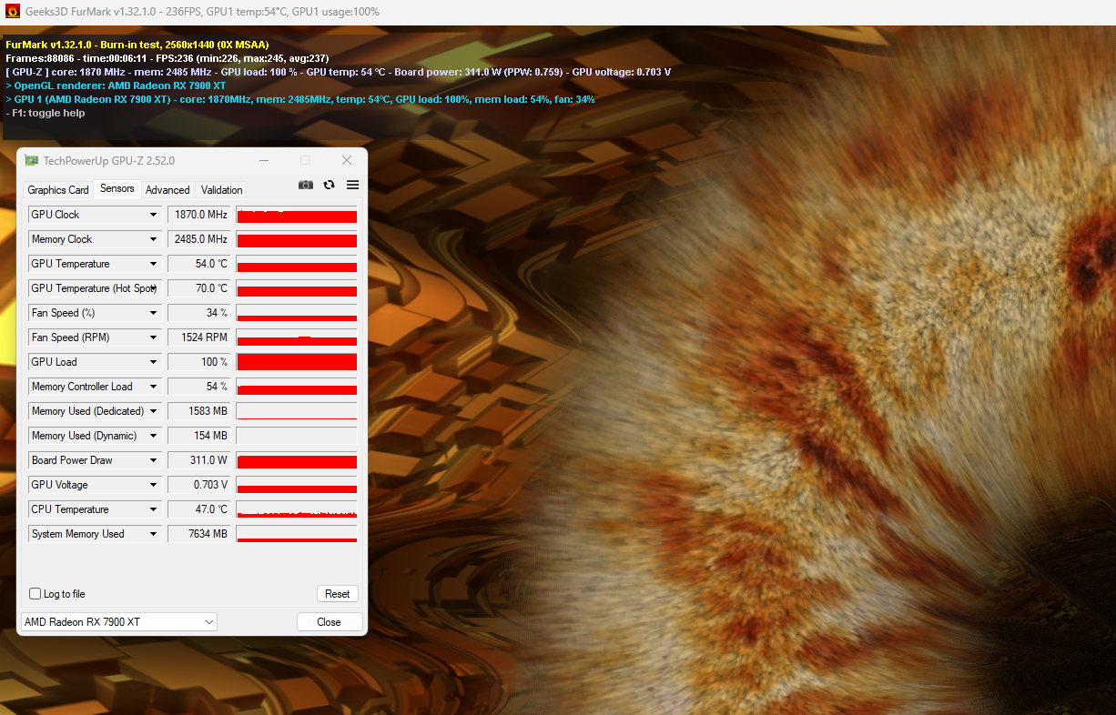Viewport: 1116px width, 715px height.
Task: Click the GPU-Z title bar app icon
Action: (32, 161)
